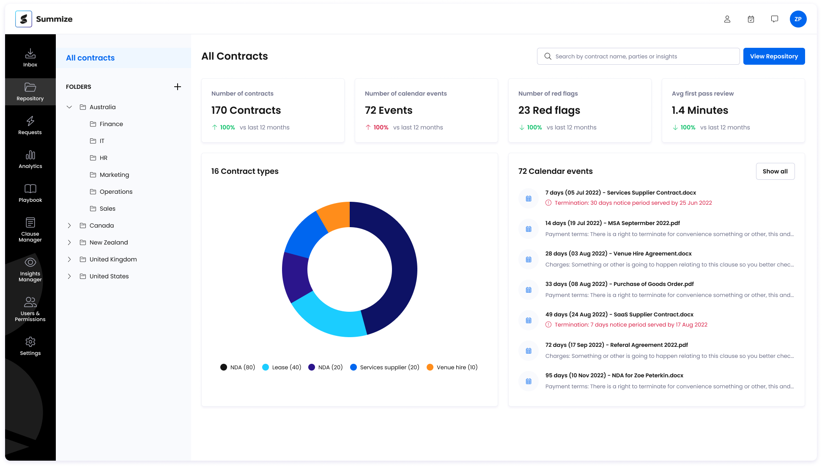This screenshot has height=467, width=822.
Task: Collapse the Australia folder
Action: [x=69, y=107]
